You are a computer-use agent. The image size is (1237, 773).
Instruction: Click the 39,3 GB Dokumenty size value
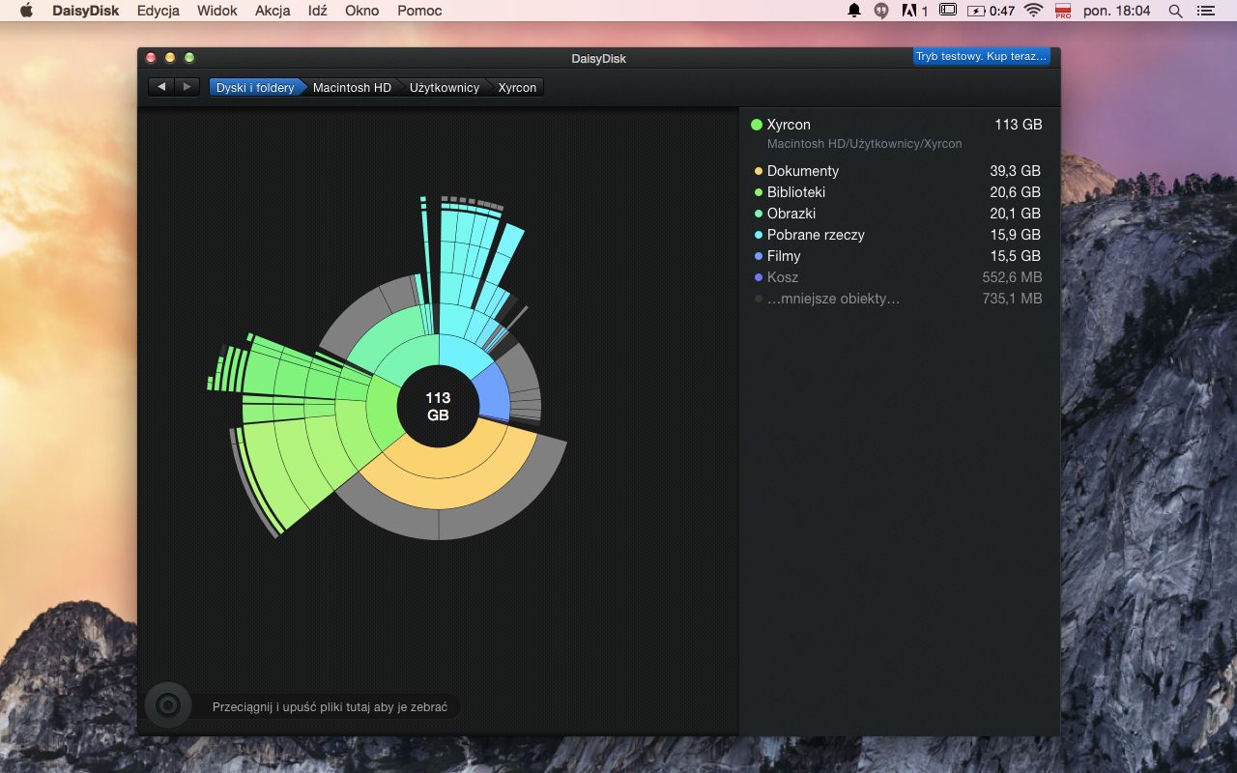click(1015, 171)
